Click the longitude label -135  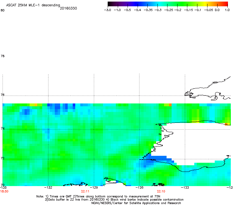pyautogui.click(x=3, y=187)
